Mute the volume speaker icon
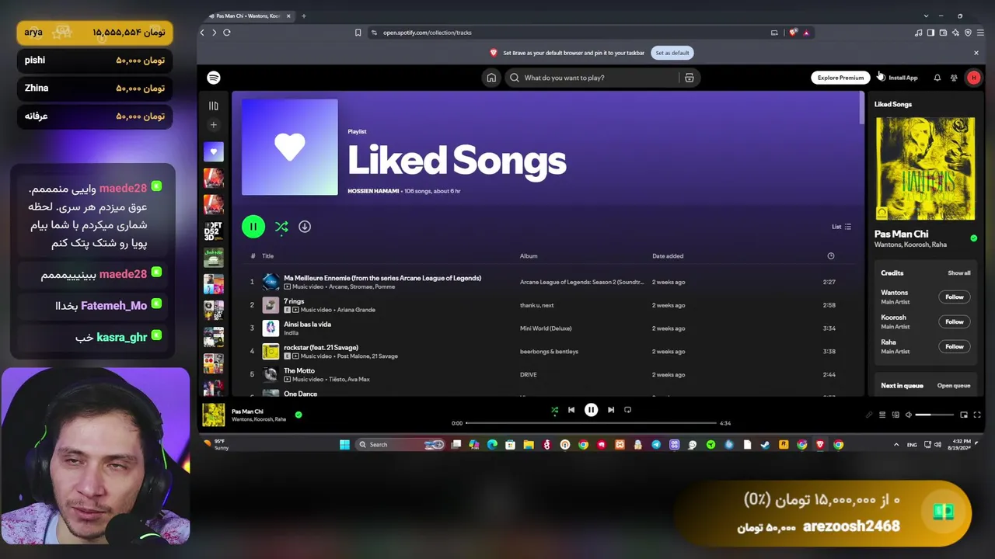This screenshot has width=995, height=559. coord(909,415)
